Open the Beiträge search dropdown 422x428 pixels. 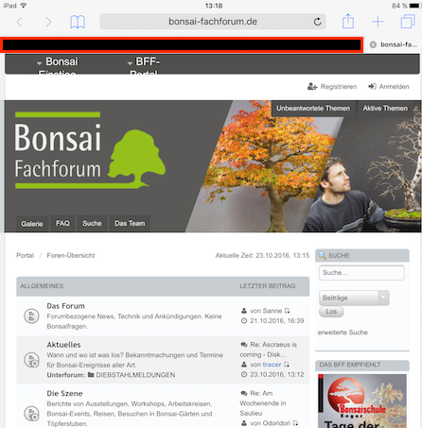click(x=354, y=298)
